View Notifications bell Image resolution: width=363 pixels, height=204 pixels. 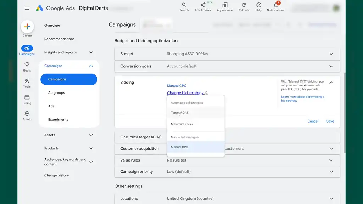(275, 7)
